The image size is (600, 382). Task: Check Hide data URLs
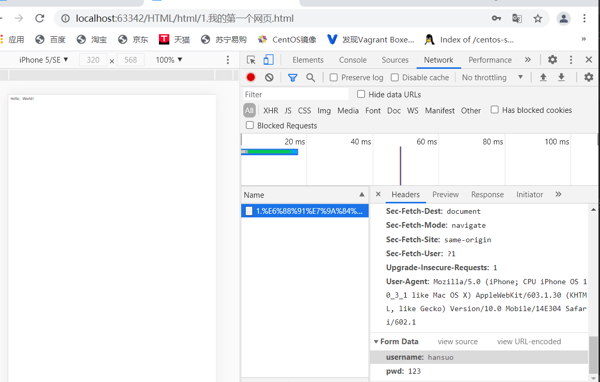[x=361, y=94]
